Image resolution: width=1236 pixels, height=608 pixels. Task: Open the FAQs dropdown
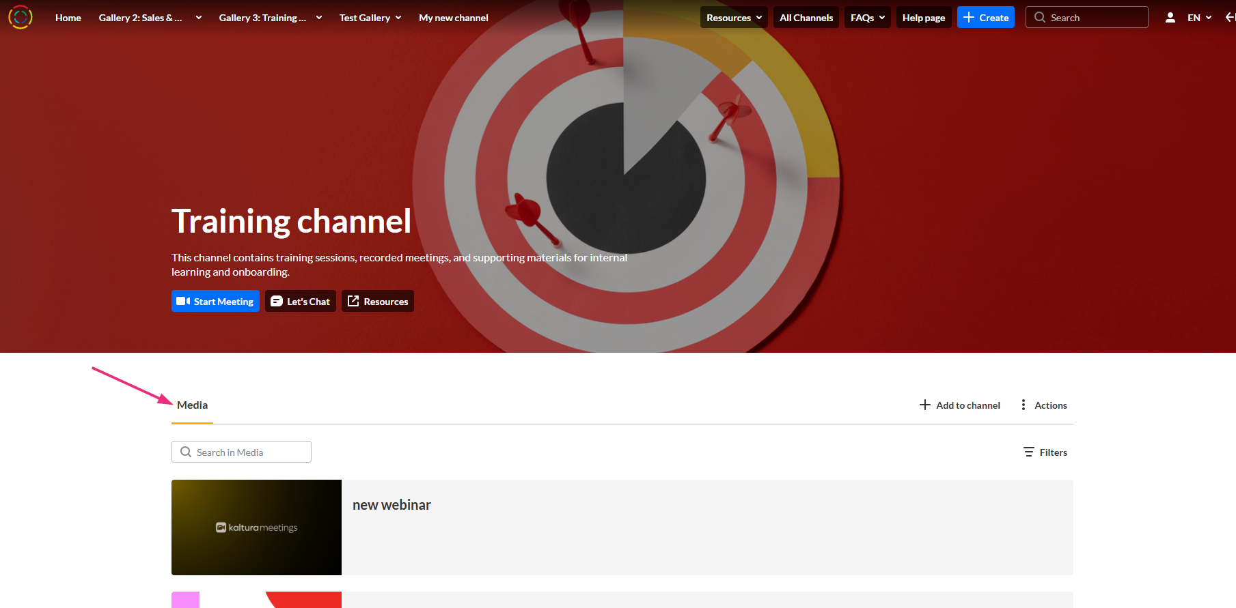(x=868, y=18)
